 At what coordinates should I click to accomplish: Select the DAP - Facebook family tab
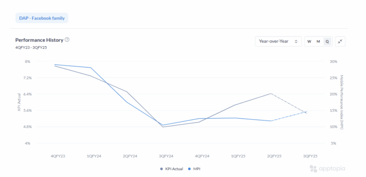(42, 18)
